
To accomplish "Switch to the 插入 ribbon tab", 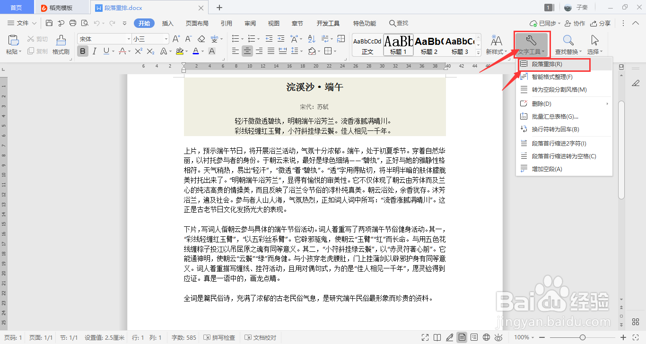I will pos(167,23).
